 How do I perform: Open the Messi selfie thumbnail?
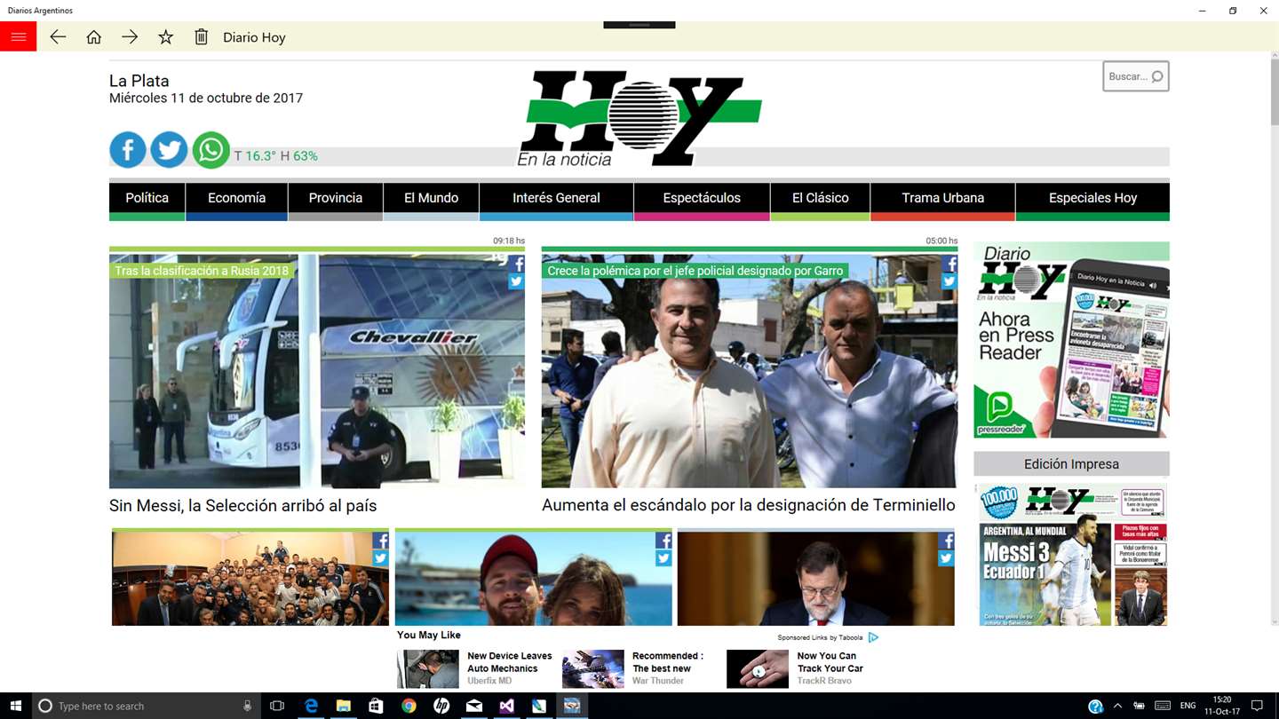coord(534,578)
